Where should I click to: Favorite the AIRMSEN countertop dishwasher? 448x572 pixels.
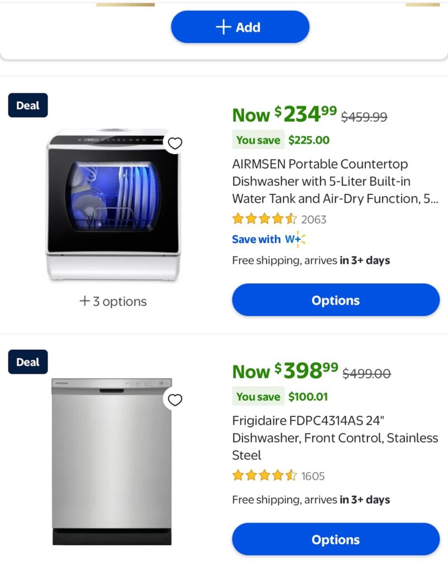click(175, 144)
